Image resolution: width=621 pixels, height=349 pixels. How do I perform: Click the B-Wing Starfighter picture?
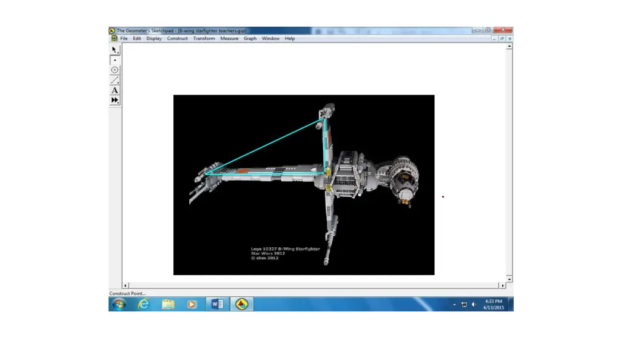[x=304, y=185]
